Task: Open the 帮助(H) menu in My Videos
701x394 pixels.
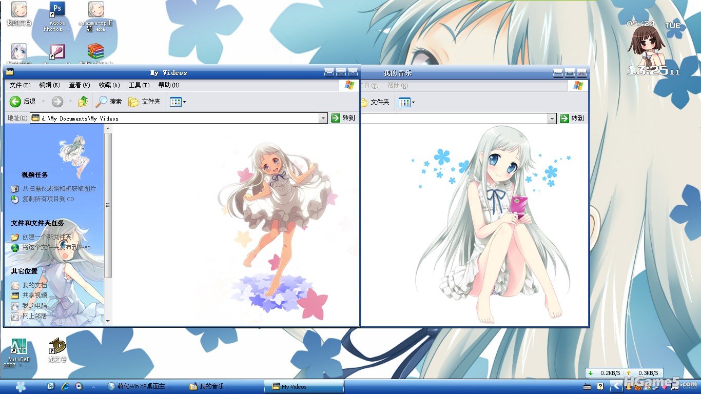Action: 169,85
